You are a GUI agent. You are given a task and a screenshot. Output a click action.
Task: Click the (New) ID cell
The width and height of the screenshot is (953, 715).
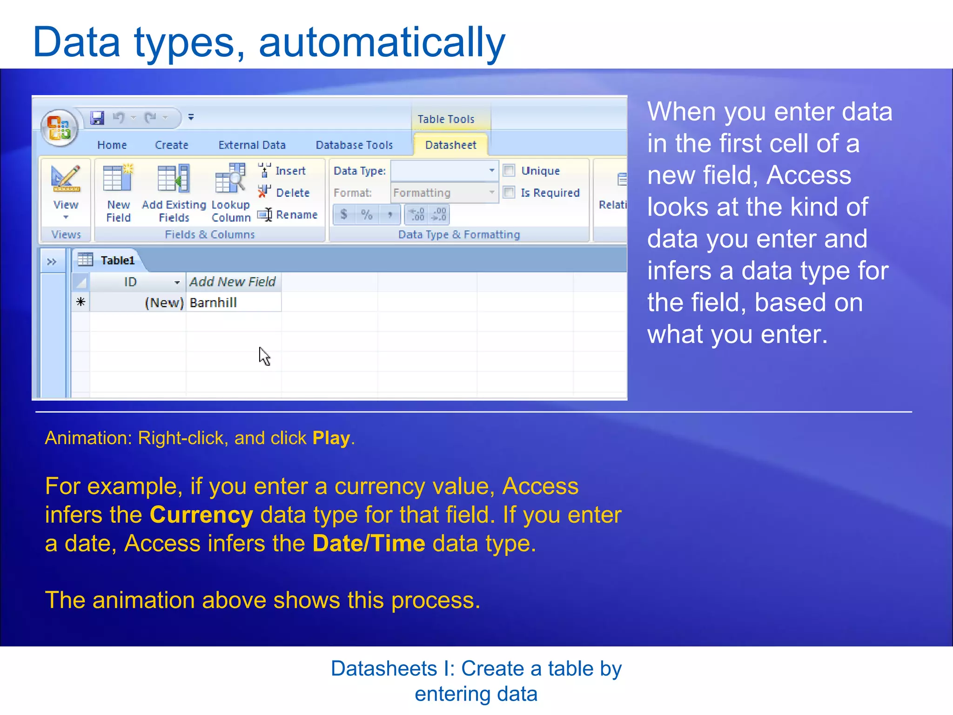pyautogui.click(x=138, y=303)
